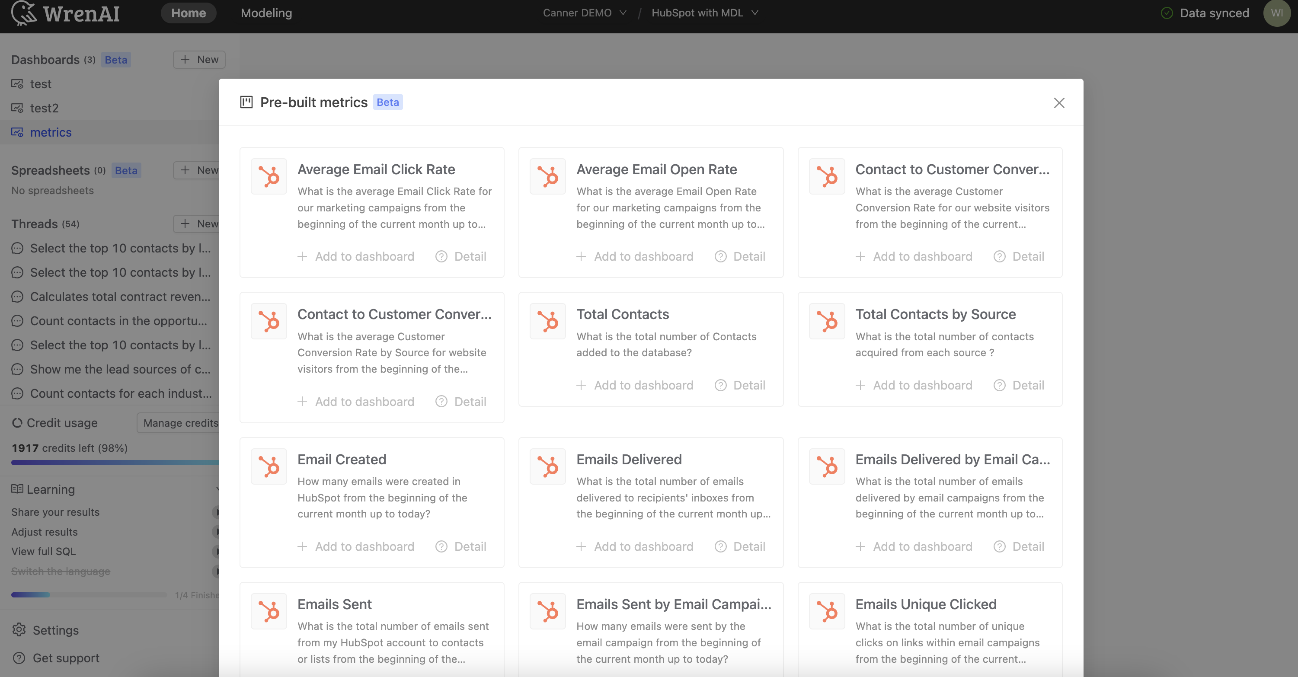Create a New dashboard

(x=199, y=59)
